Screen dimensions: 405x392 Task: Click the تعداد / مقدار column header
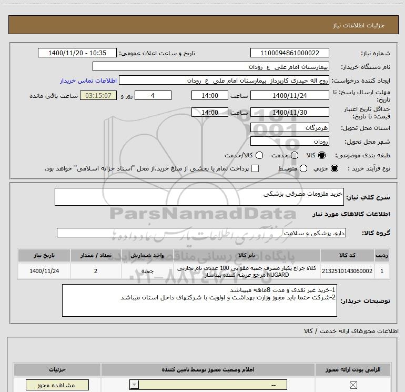coord(96,255)
